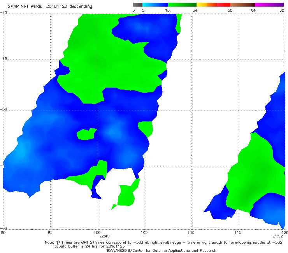Click the longitude label '100'
The width and height of the screenshot is (288, 253).
point(97,232)
